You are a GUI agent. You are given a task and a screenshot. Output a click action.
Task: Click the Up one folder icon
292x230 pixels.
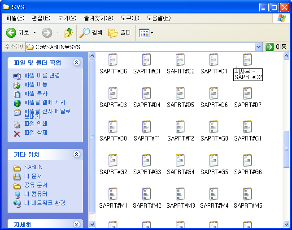click(68, 33)
